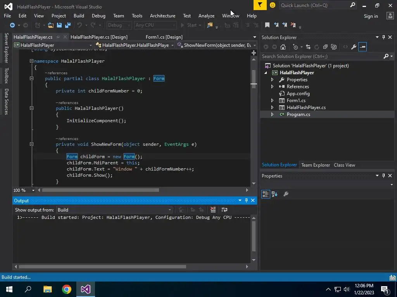
Task: Switch to Team Explorer tab
Action: pos(316,165)
